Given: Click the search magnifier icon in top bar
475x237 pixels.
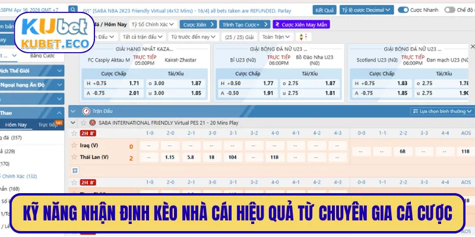Looking at the screenshot, I should [72, 9].
